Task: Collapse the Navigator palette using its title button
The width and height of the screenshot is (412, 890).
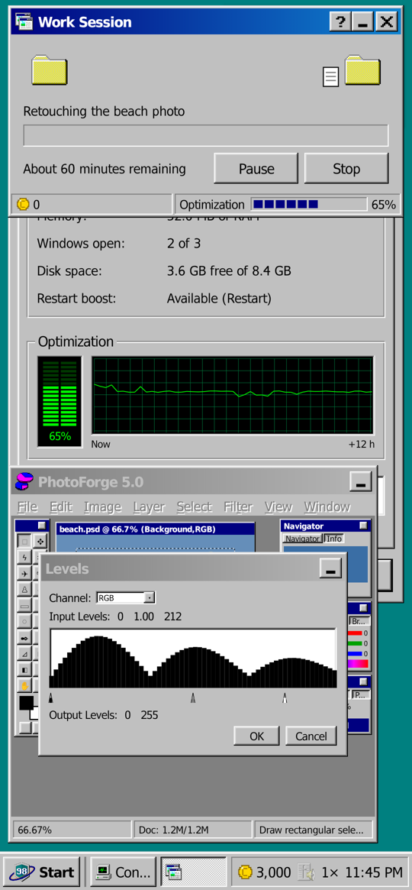Action: tap(362, 526)
